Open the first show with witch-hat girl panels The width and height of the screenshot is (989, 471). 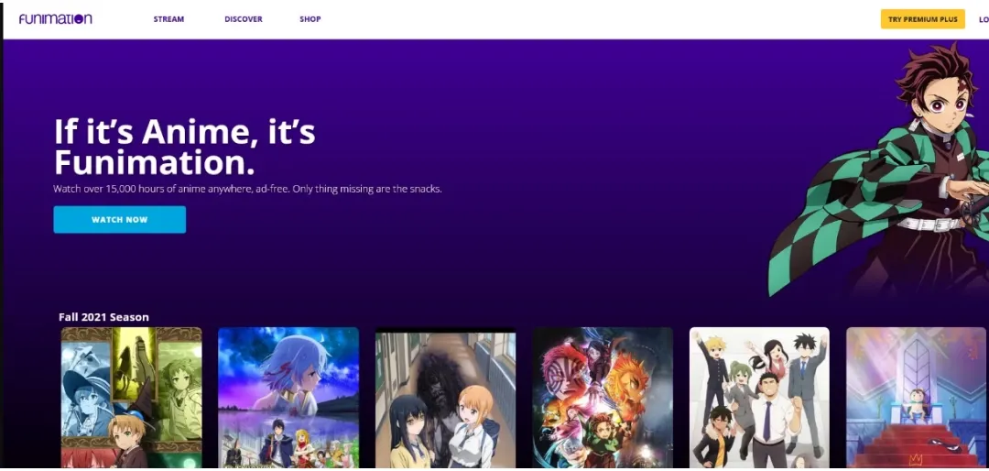pos(131,398)
